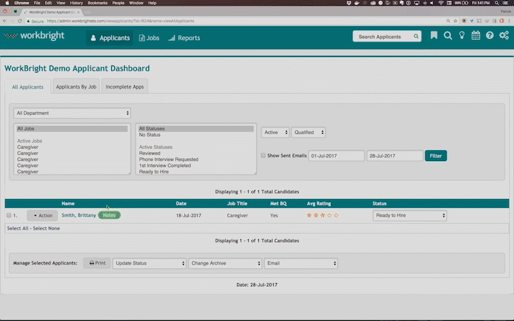This screenshot has height=321, width=514.
Task: Click the Print button
Action: click(x=98, y=263)
